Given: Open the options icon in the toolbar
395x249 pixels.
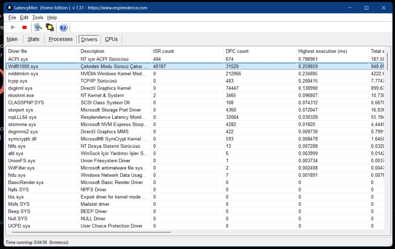Looking at the screenshot, I should click(x=38, y=28).
